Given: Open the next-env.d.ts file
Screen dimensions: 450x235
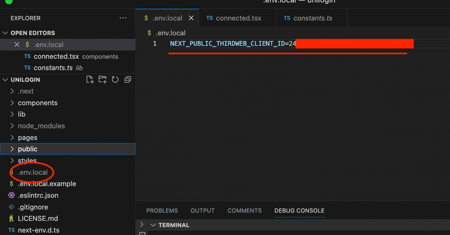Looking at the screenshot, I should pos(67,230).
